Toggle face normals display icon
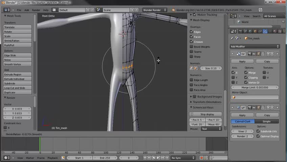 click(196, 68)
